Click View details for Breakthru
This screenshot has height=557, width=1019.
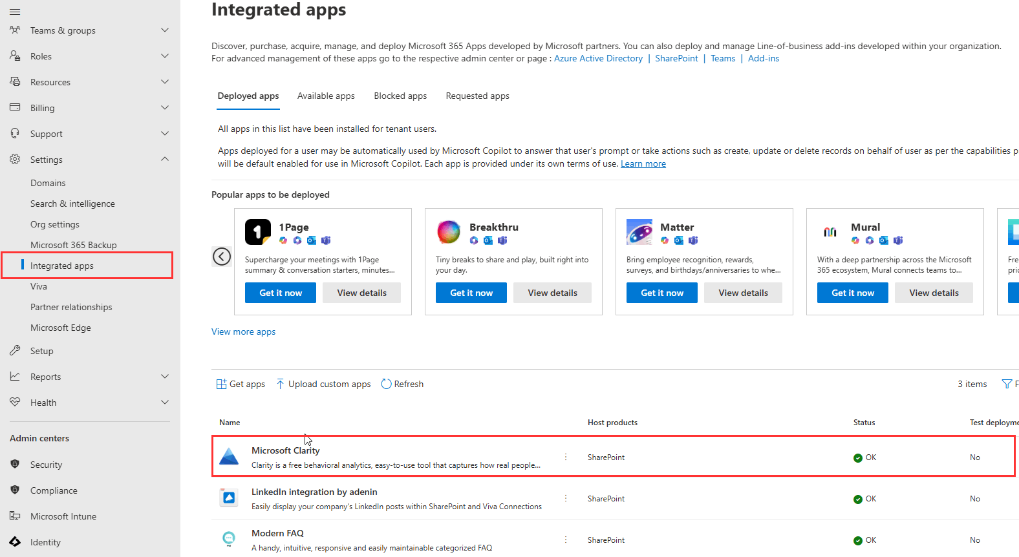click(x=552, y=293)
